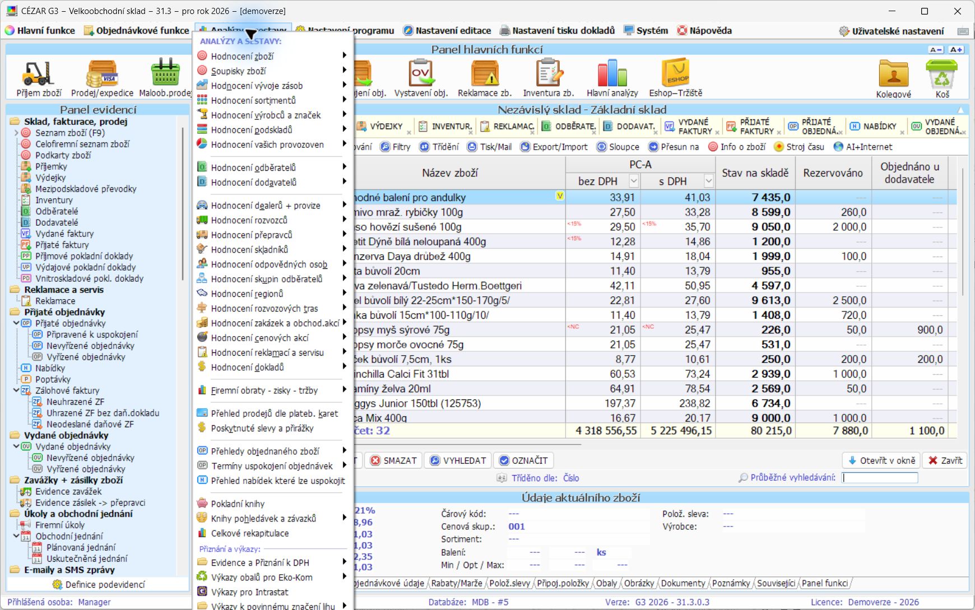Open Hlavní funkce menu
Screen dimensions: 975x610
tap(40, 31)
